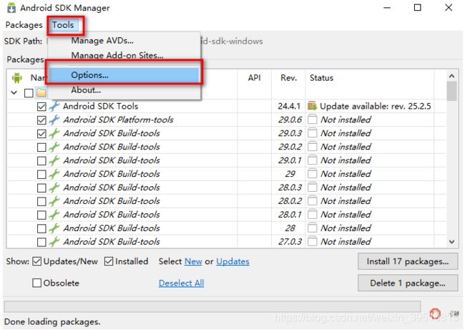Check the Build-tools 29.0.2 checkbox

click(x=41, y=147)
